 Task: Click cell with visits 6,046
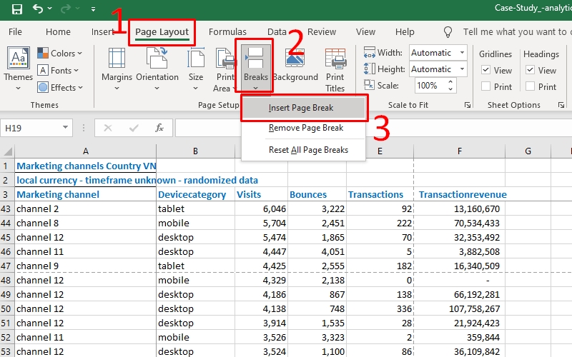[261, 208]
